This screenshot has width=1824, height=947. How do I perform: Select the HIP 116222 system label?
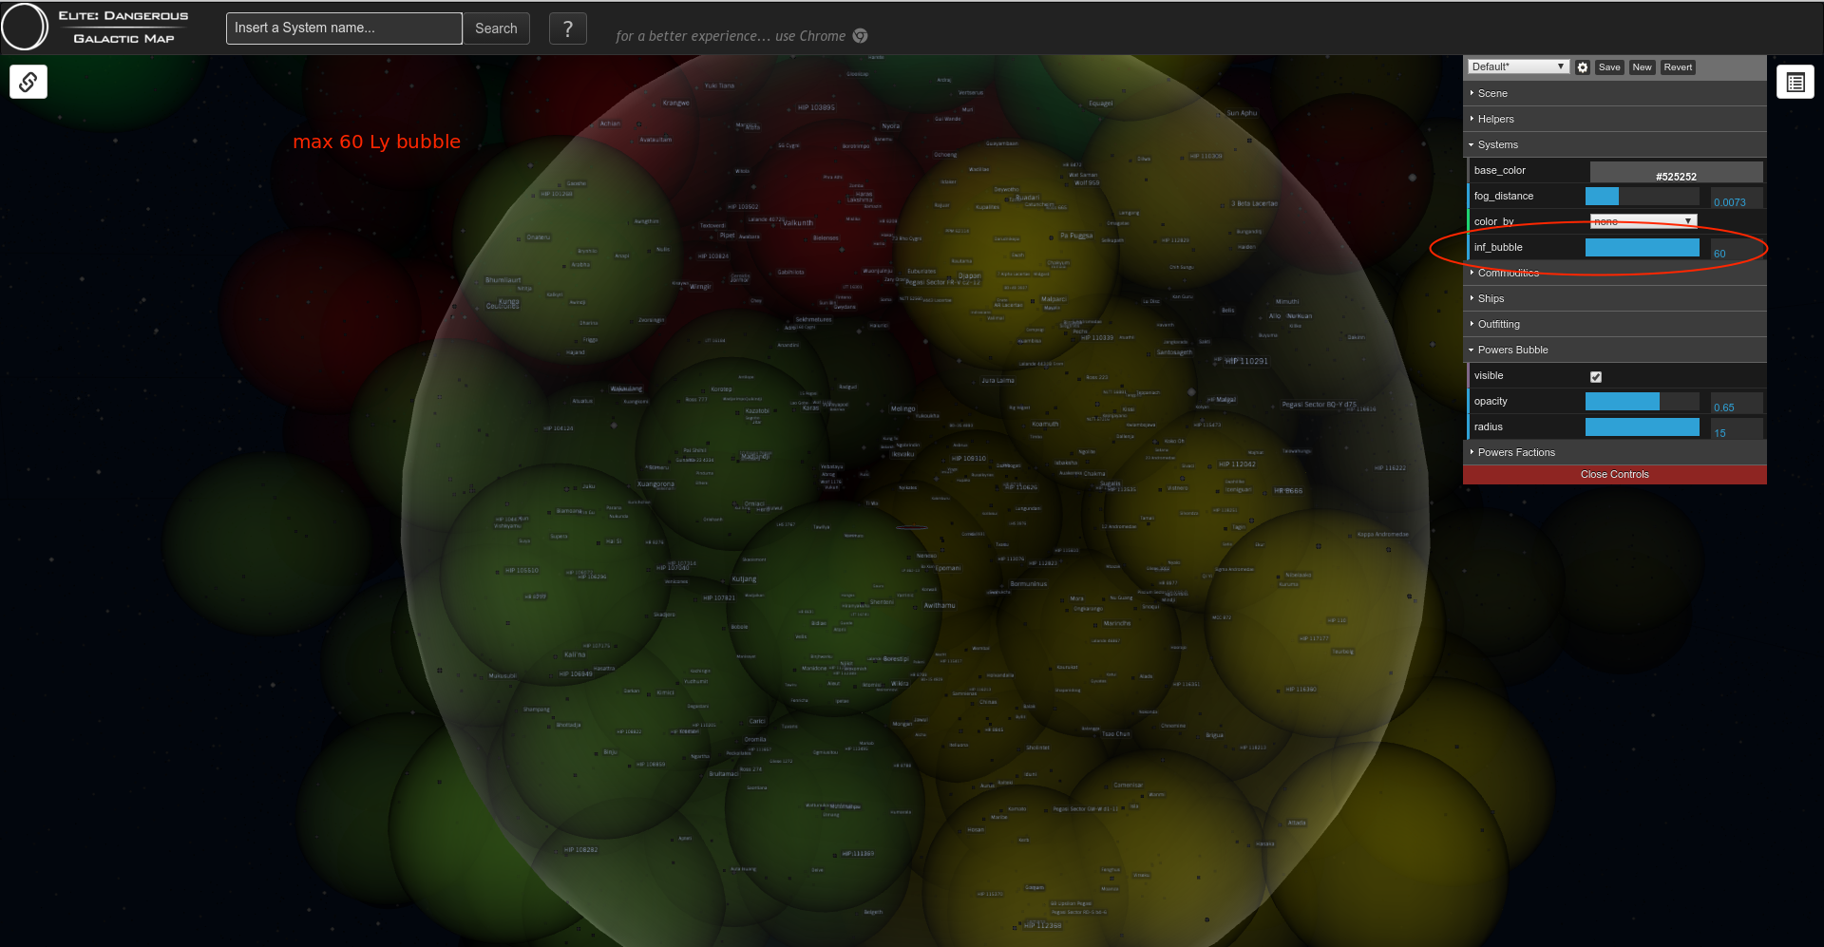pos(1390,468)
